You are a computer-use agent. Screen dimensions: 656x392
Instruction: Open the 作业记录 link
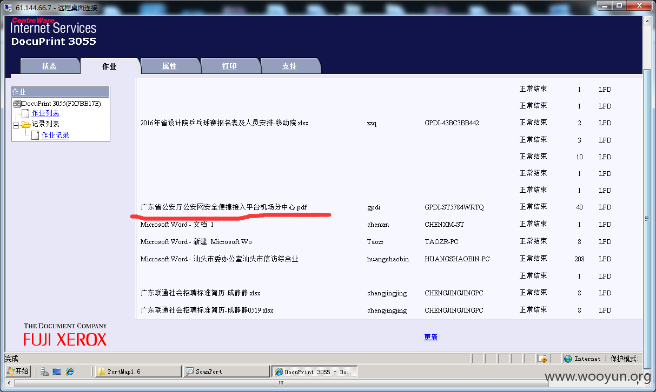(55, 136)
